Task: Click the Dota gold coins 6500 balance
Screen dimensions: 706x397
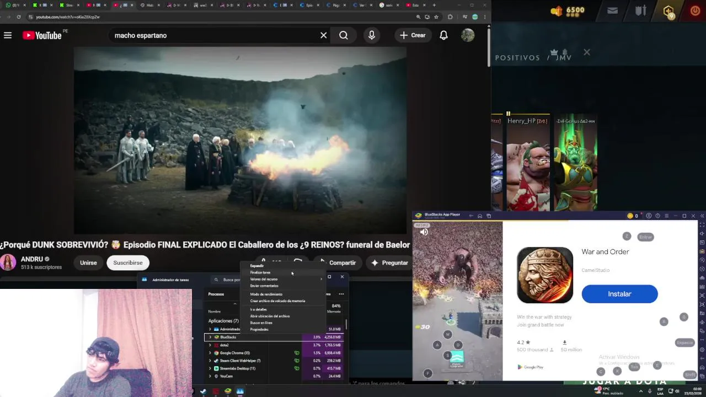Action: [568, 10]
